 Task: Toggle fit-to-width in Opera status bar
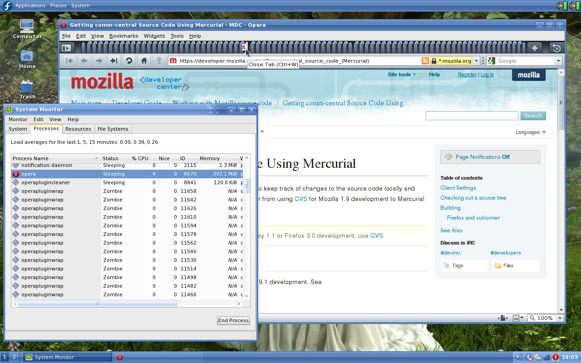tap(502, 318)
